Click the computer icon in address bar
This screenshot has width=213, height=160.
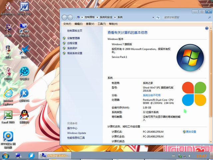click(78, 17)
